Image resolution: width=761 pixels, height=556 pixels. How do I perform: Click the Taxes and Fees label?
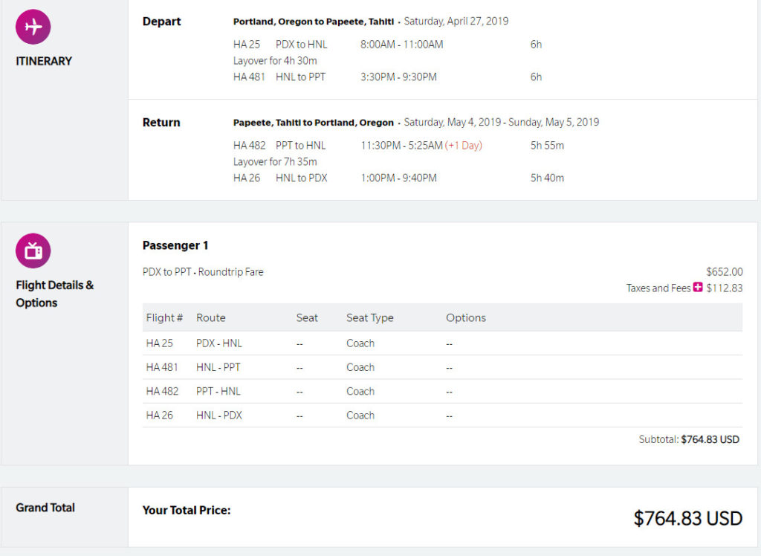pos(658,288)
